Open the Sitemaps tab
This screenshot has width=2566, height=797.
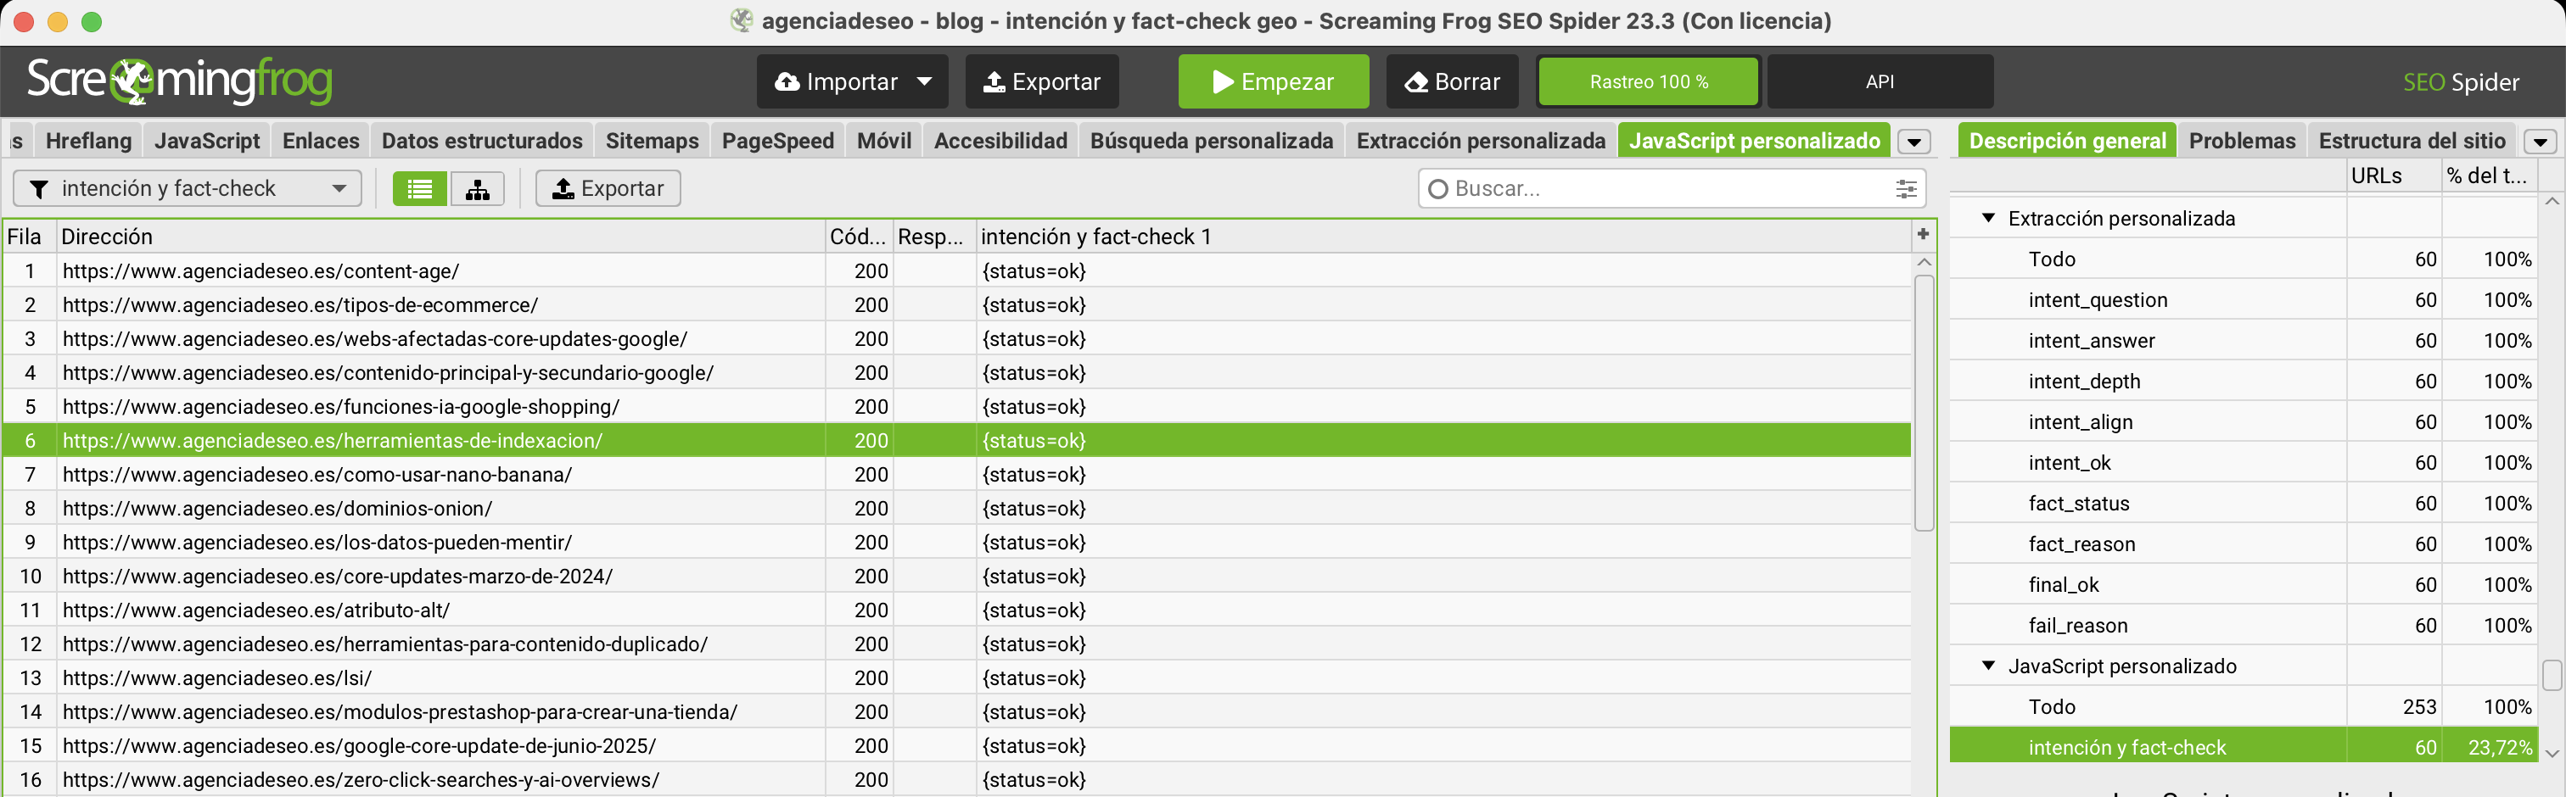pyautogui.click(x=652, y=140)
